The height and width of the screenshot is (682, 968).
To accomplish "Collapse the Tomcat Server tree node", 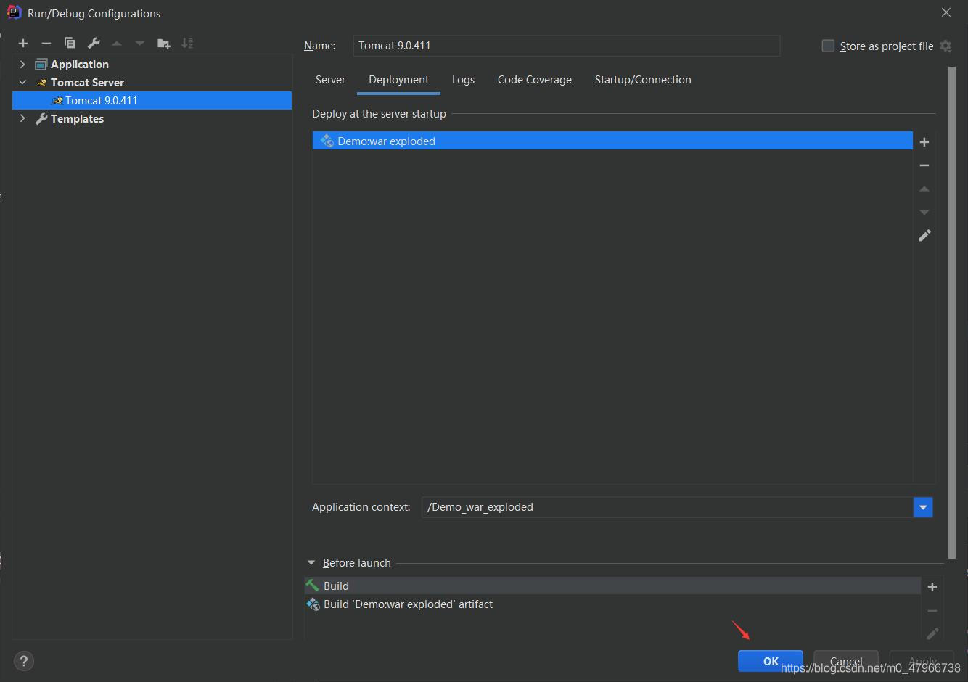I will pos(22,83).
